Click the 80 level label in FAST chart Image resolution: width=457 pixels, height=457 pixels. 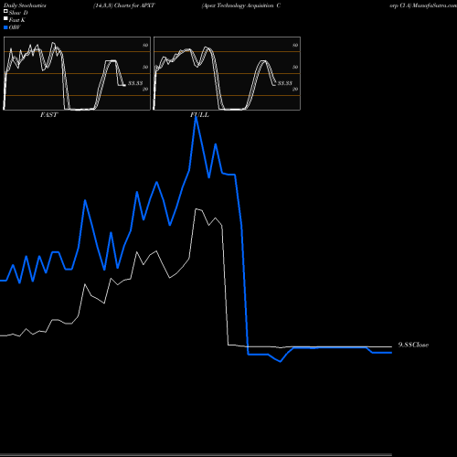145,45
